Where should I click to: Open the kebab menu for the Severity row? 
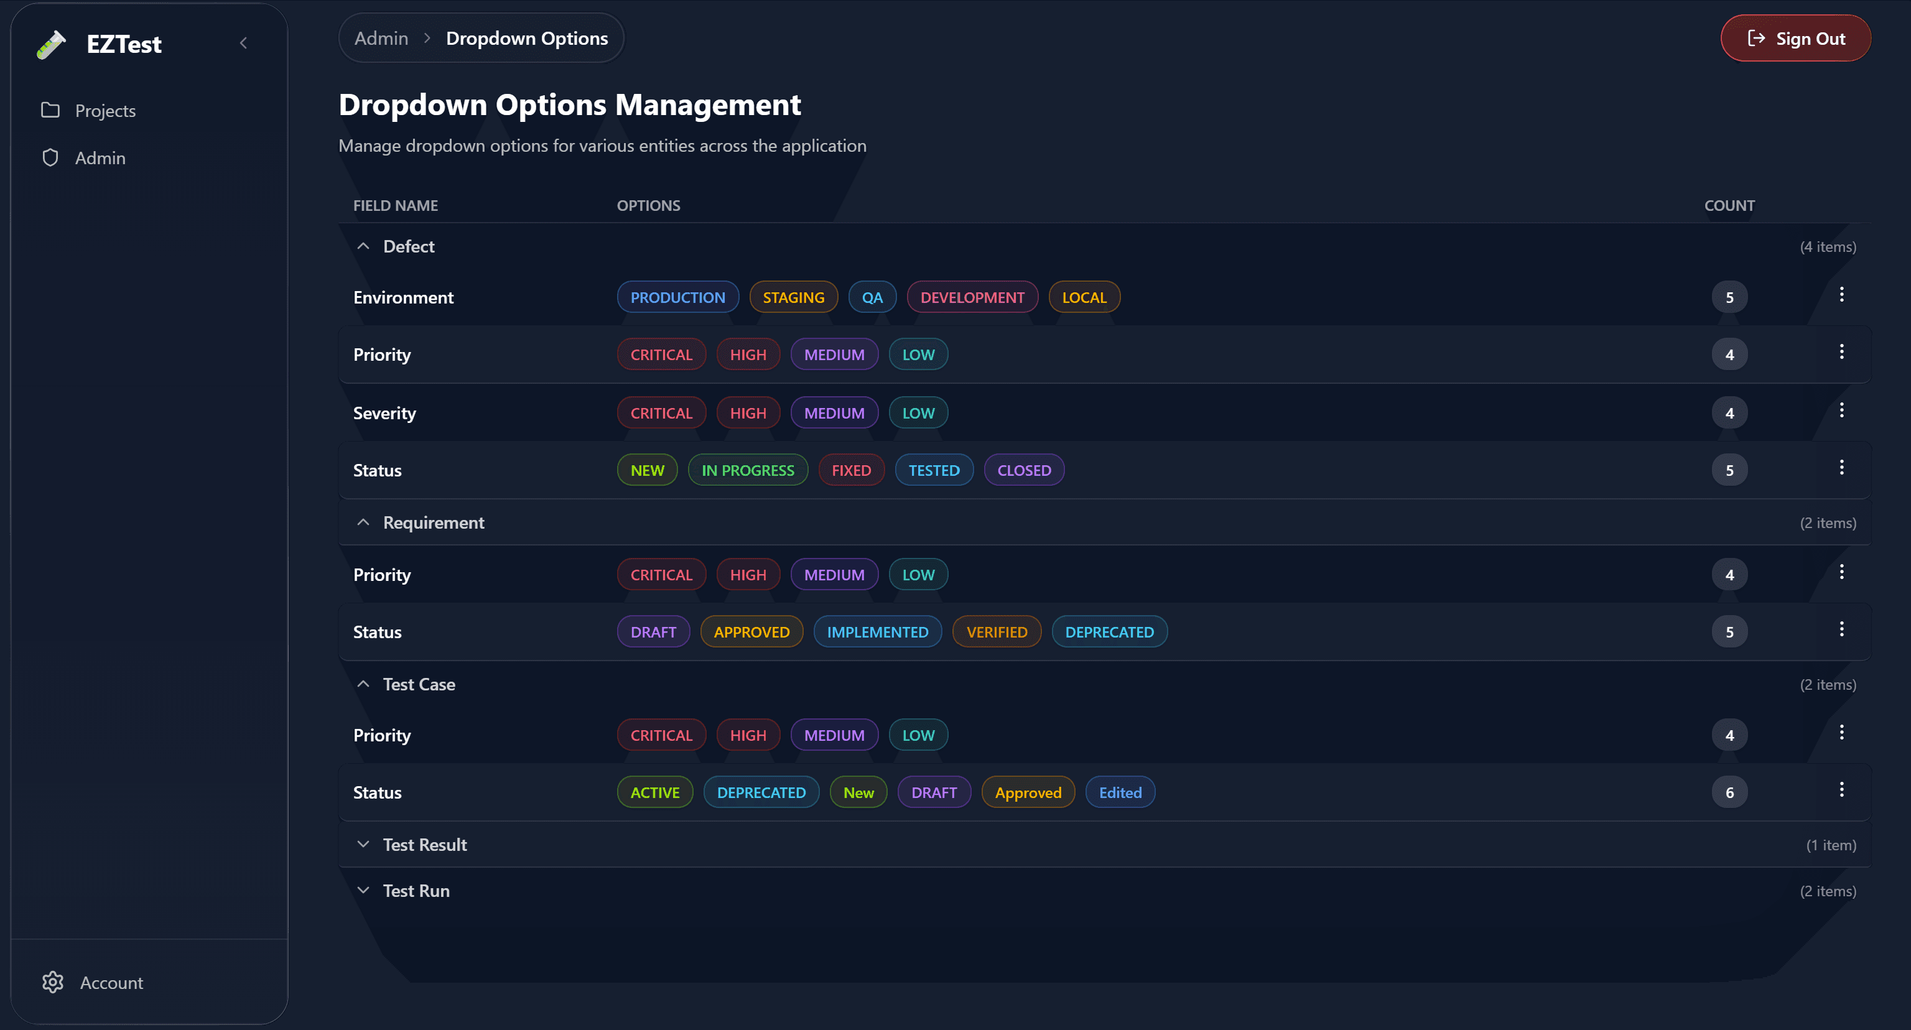point(1842,409)
